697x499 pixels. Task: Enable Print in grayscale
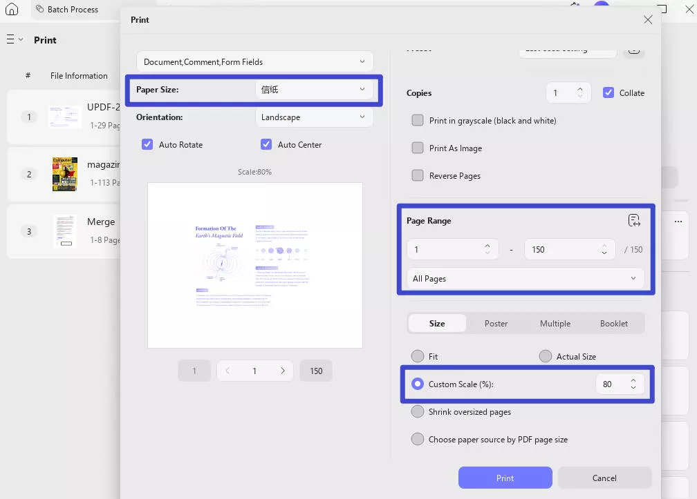418,119
